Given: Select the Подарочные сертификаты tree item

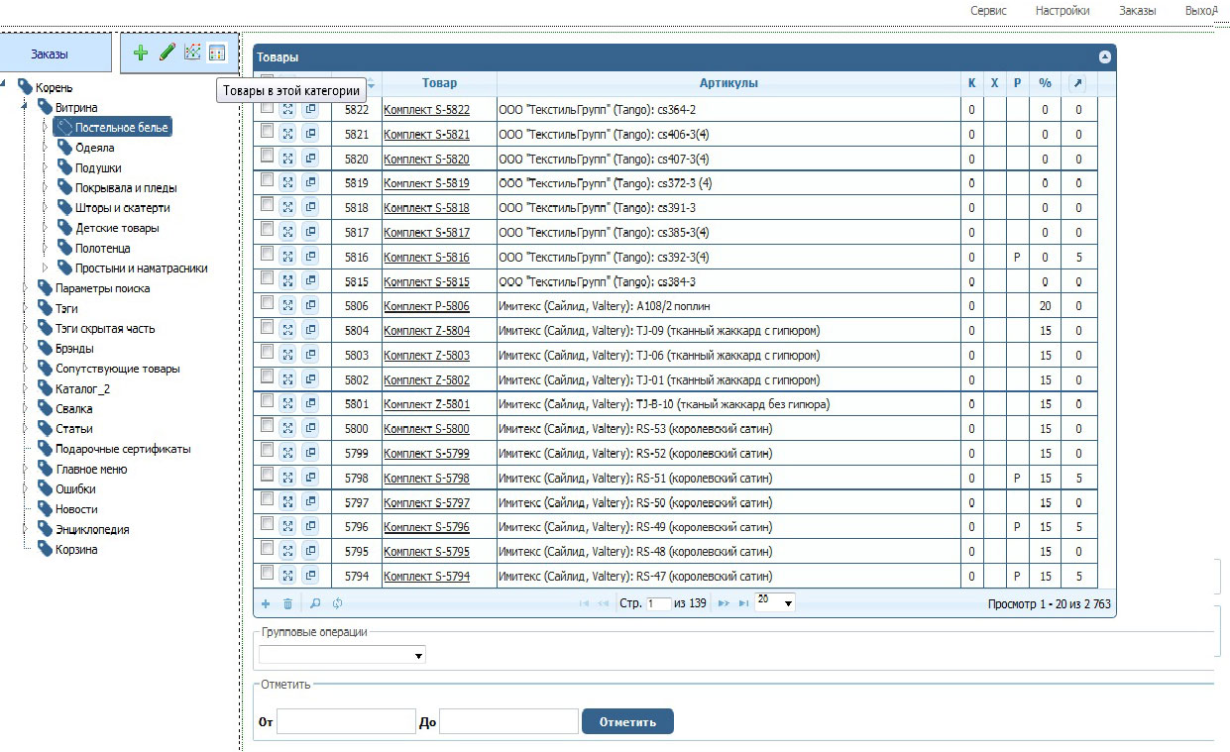Looking at the screenshot, I should pyautogui.click(x=123, y=449).
